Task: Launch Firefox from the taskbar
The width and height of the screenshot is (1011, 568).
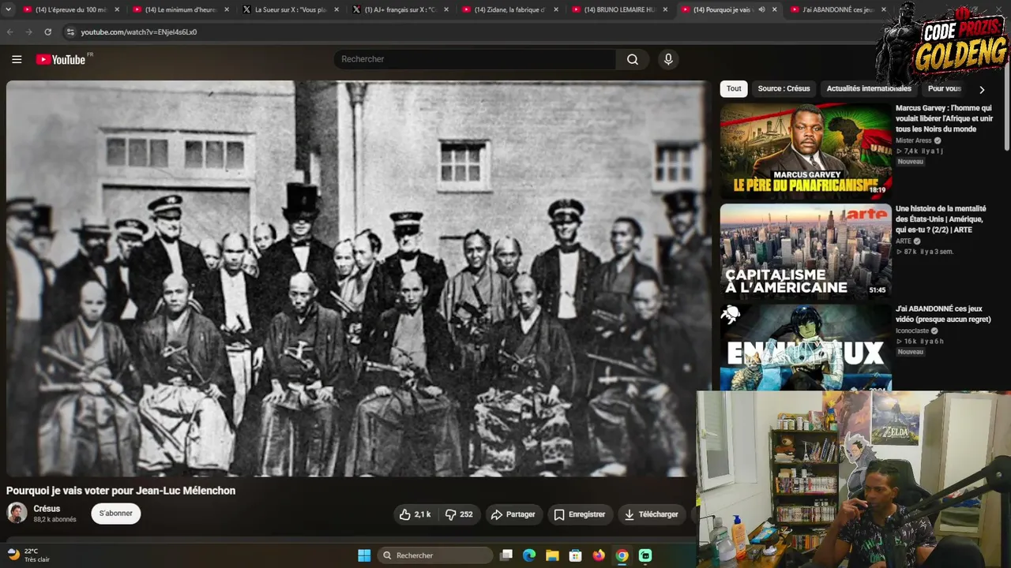Action: (x=599, y=555)
